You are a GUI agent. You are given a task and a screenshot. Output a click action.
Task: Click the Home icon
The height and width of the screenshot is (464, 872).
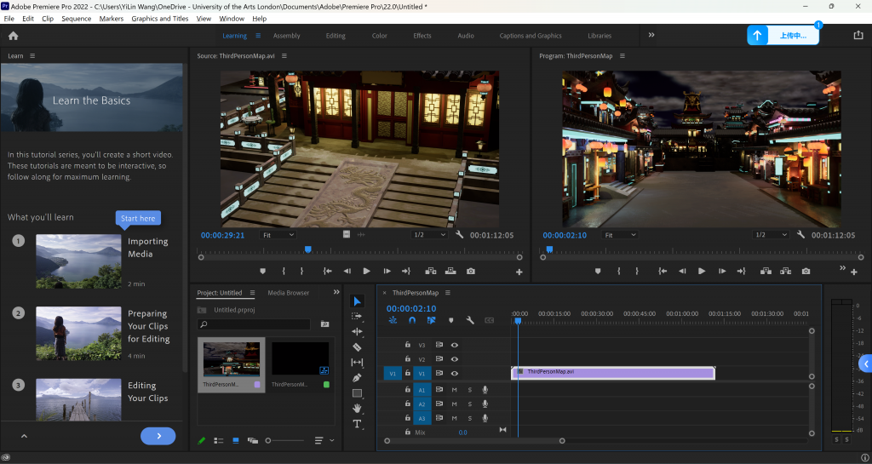pyautogui.click(x=14, y=36)
